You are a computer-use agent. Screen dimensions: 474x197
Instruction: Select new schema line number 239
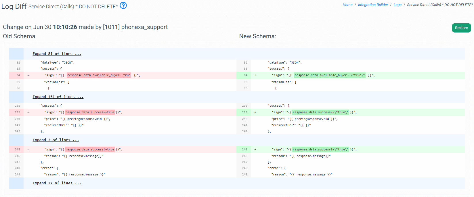(x=244, y=112)
